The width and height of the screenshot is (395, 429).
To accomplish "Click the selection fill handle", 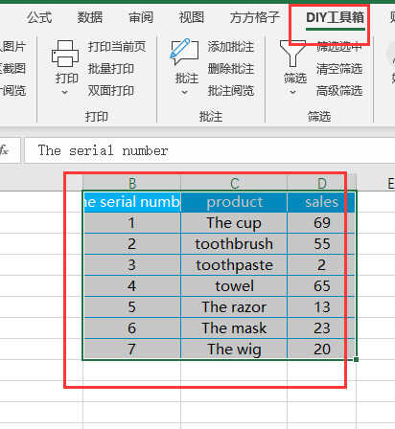I will point(357,360).
